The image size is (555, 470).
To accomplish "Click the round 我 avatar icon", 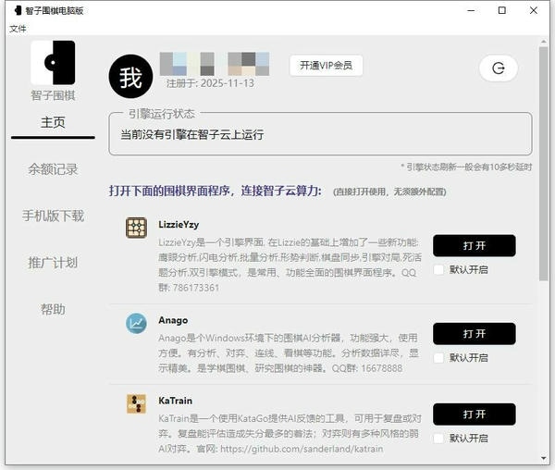I will (x=130, y=77).
